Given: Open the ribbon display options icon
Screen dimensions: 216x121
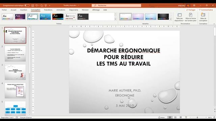Looking at the screenshot, I should pos(194,5).
